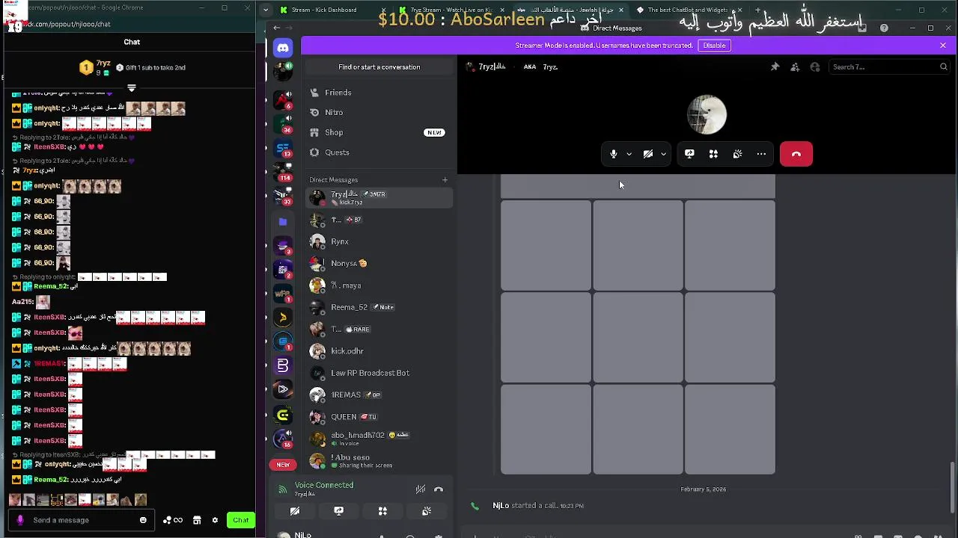Open DM with Reema_52
Screen dimensions: 958x538
point(379,307)
